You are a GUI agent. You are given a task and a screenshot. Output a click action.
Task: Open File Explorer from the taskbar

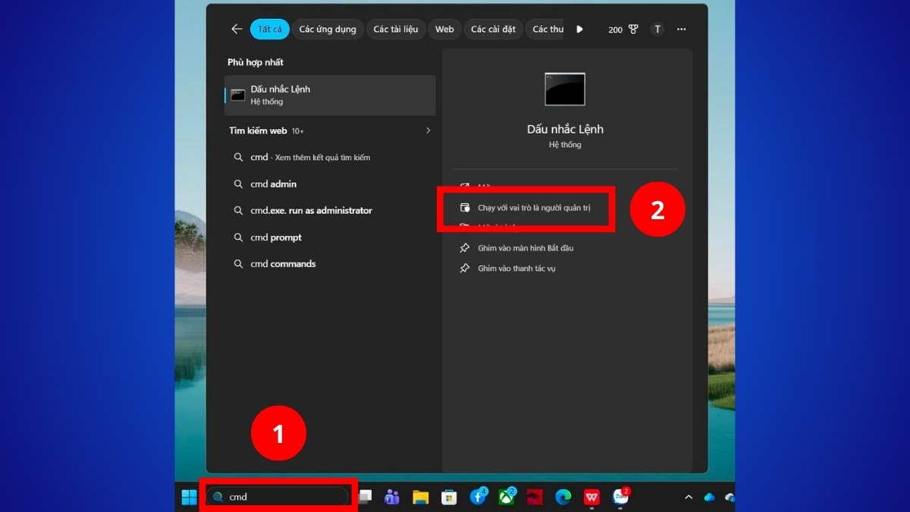pos(419,498)
